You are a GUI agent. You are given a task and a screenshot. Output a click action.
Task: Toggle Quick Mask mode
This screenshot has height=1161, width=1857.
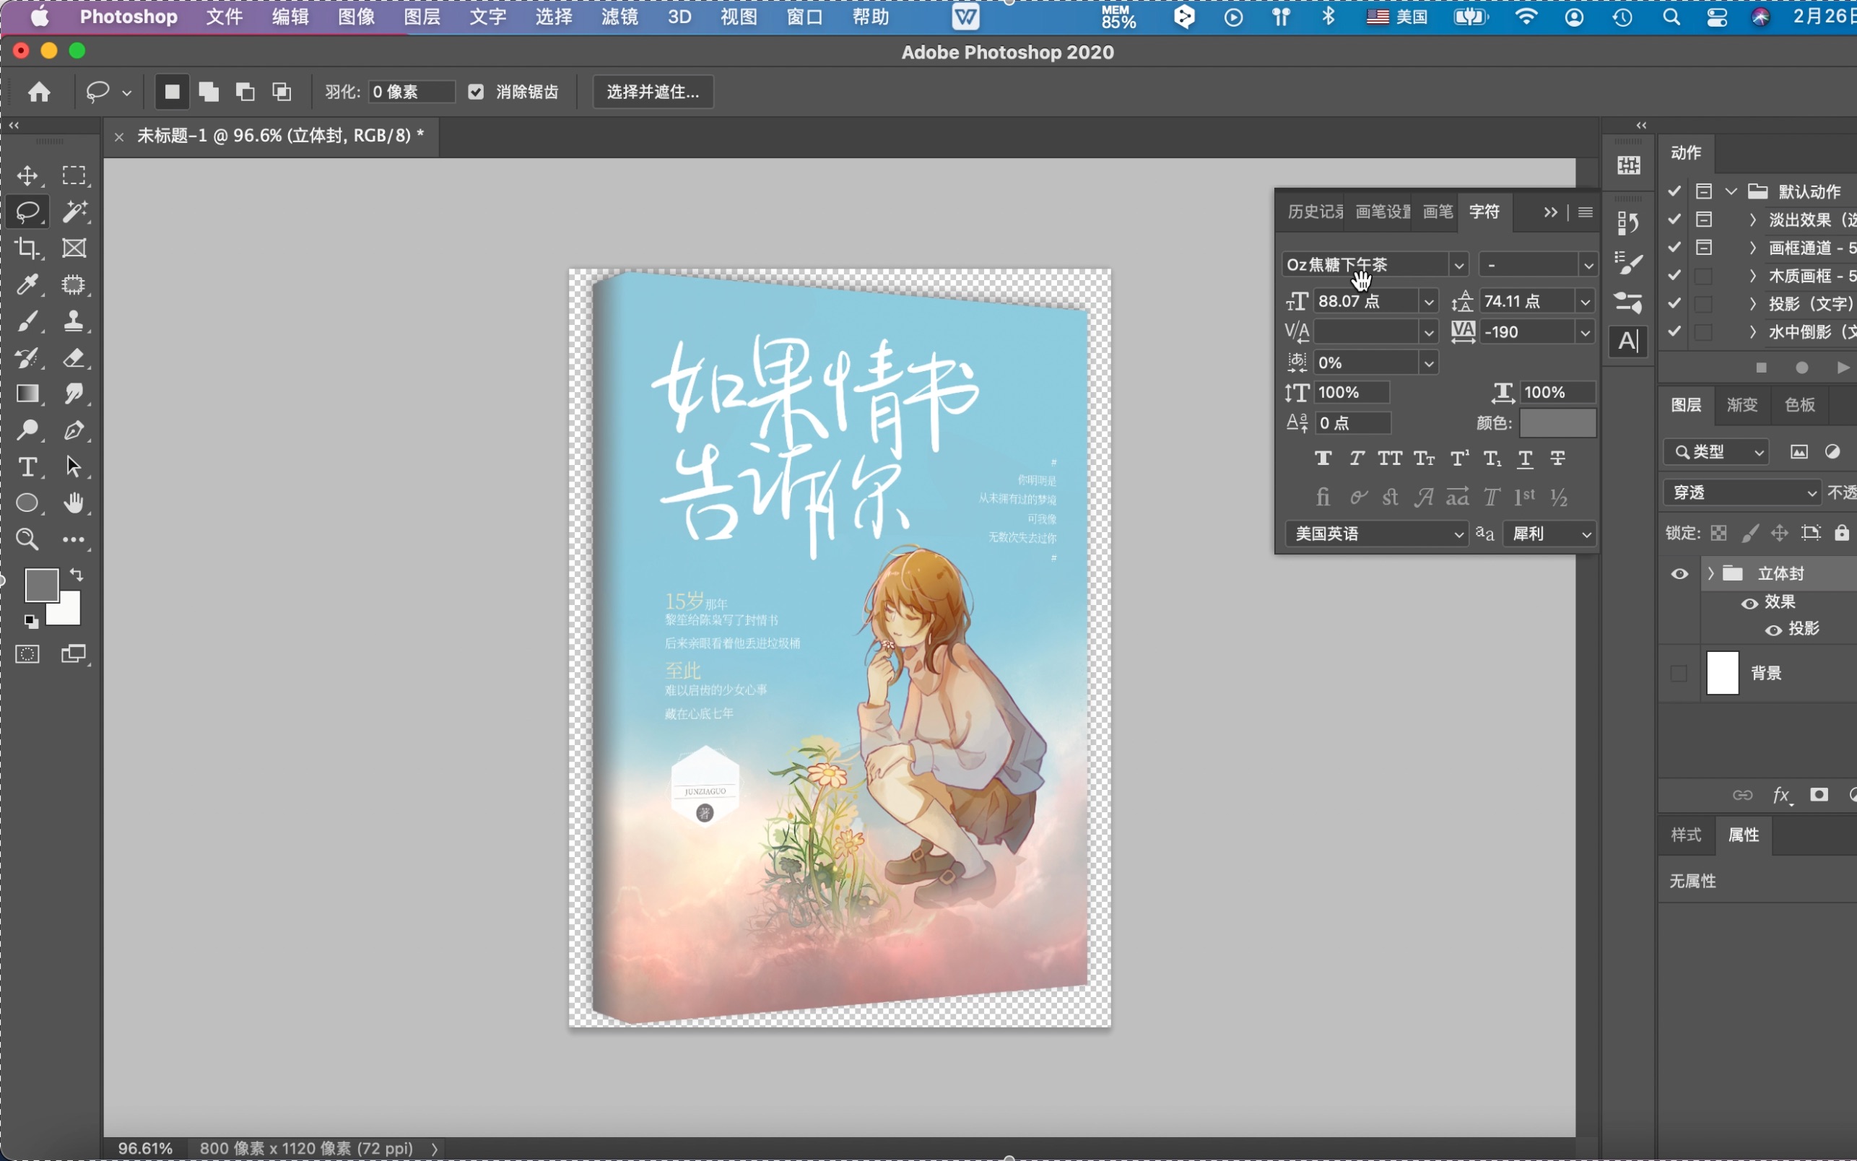(x=27, y=654)
